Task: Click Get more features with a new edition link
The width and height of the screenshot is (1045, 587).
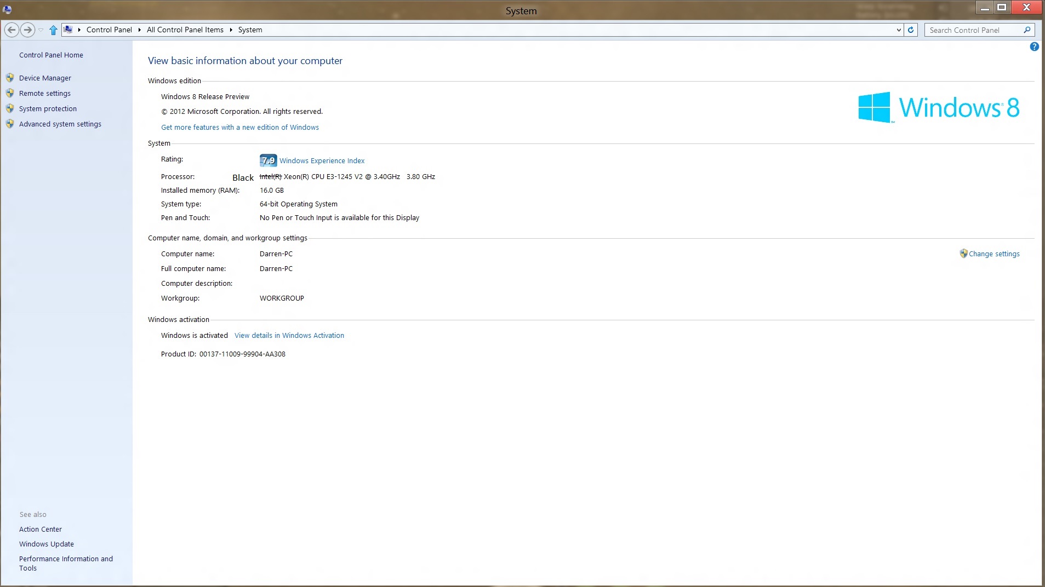Action: tap(240, 128)
